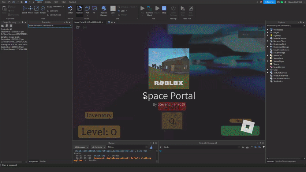
Task: Switch to the MODEL ribbon tab
Action: tap(48, 2)
